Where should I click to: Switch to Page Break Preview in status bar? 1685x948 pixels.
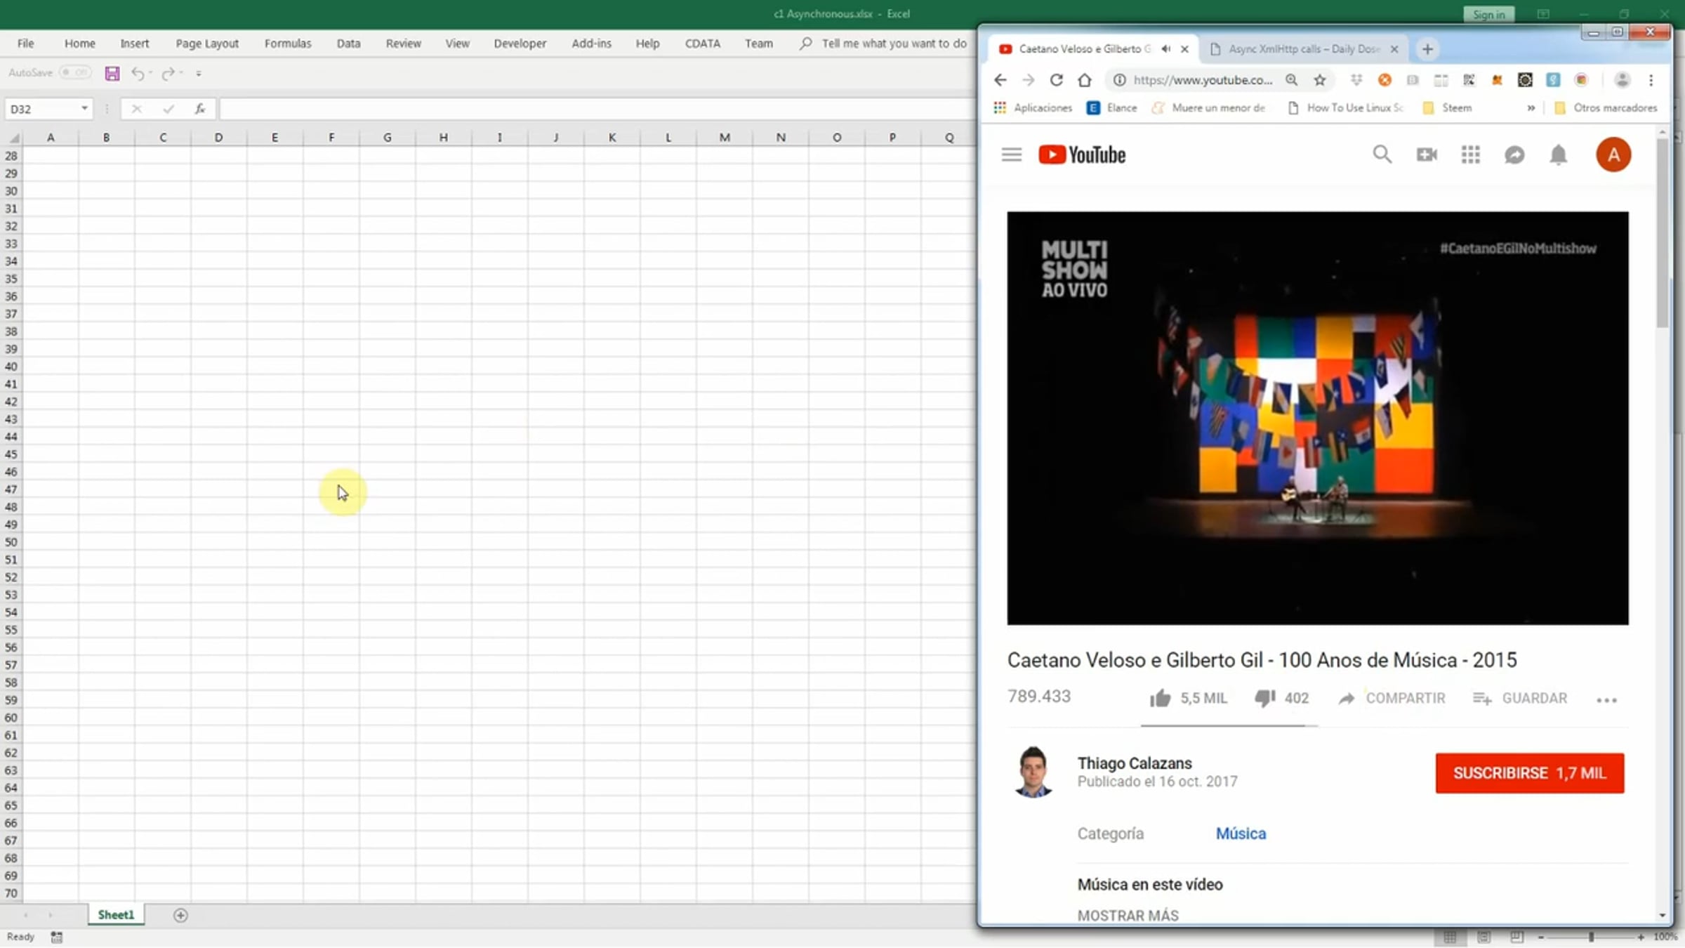point(1516,937)
